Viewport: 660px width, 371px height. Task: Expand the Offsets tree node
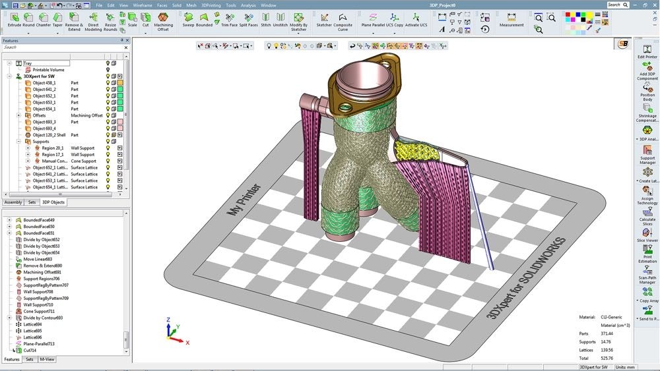coord(18,115)
